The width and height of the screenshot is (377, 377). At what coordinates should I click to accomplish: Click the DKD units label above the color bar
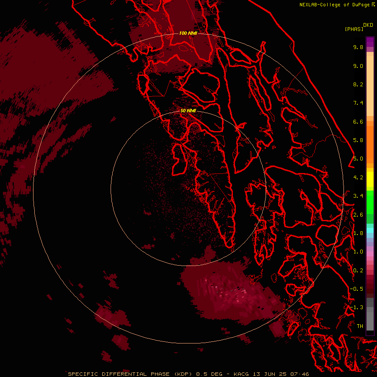click(368, 25)
